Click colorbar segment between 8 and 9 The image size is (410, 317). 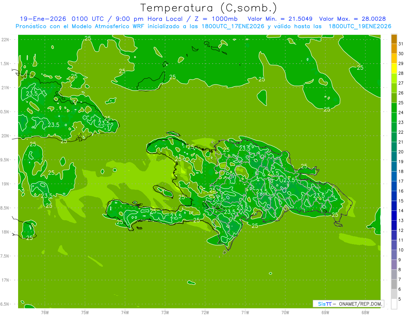[x=394, y=265]
